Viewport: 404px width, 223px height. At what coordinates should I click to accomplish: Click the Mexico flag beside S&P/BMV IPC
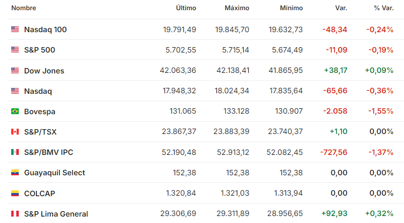(15, 152)
